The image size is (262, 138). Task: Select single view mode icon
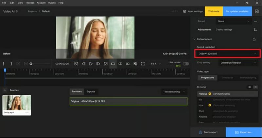[113, 64]
